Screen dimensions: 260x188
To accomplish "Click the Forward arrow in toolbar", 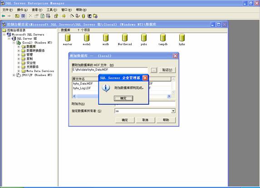I will pos(9,16).
